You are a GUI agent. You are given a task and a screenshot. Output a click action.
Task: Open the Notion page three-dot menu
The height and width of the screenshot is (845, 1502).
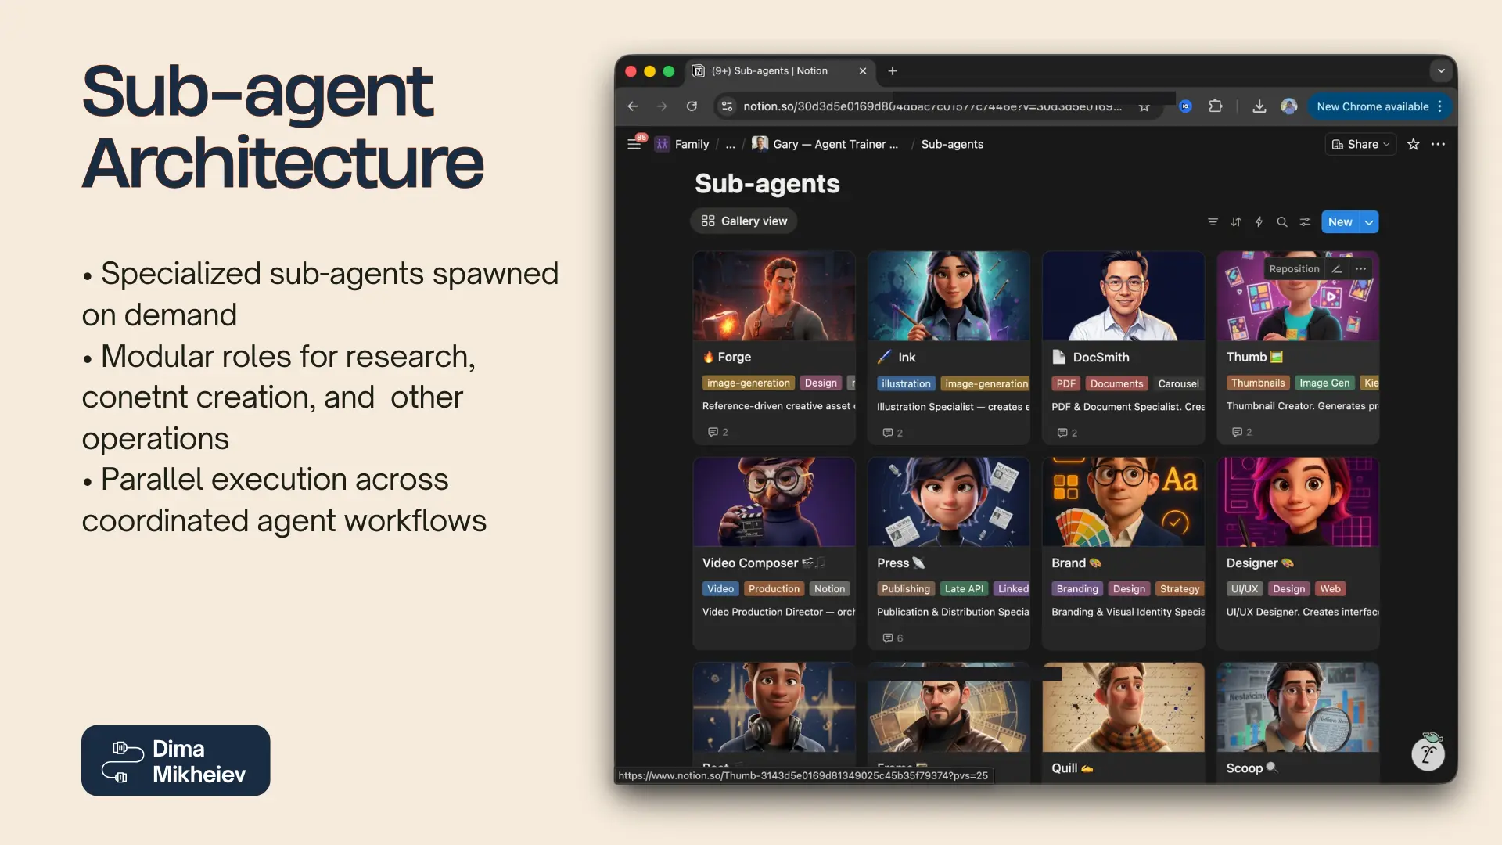point(1438,144)
